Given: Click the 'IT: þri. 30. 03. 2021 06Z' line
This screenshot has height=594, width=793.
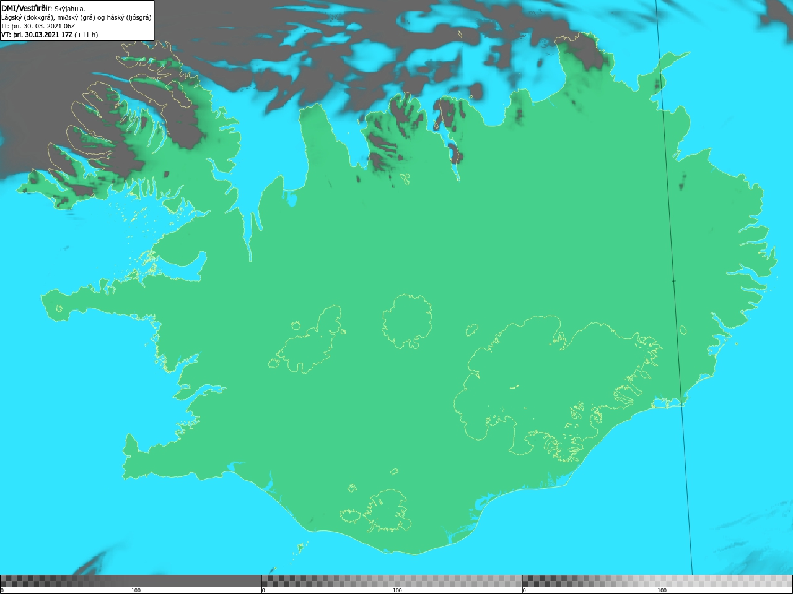Looking at the screenshot, I should point(38,26).
